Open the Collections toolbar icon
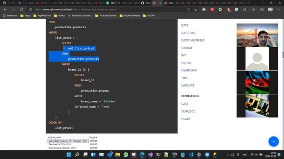Screen dimensions: 284x159 [x=262, y=10]
